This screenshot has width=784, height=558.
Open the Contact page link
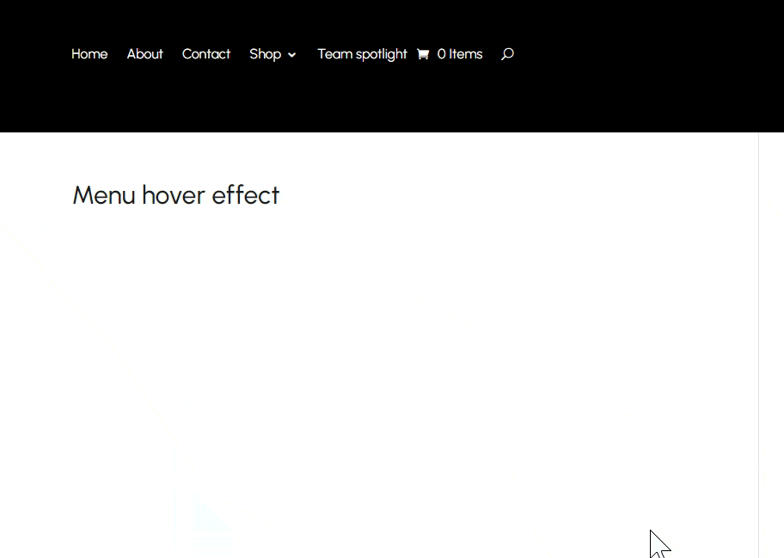click(206, 54)
